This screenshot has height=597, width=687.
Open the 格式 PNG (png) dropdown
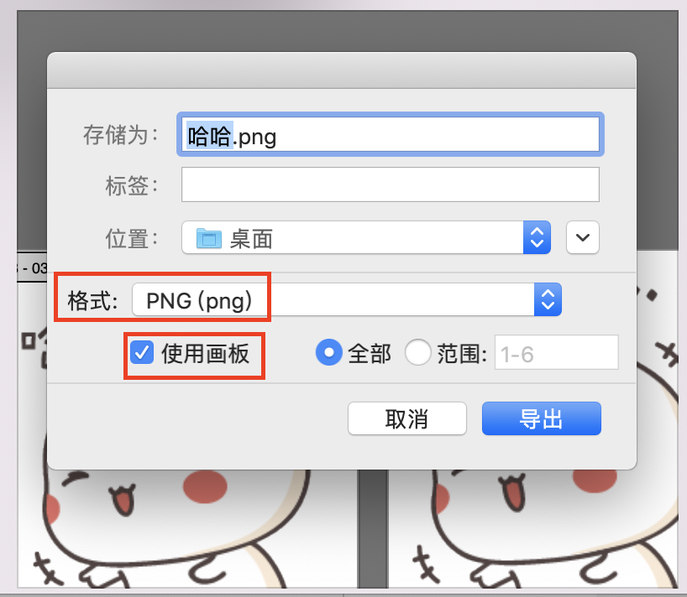[347, 299]
